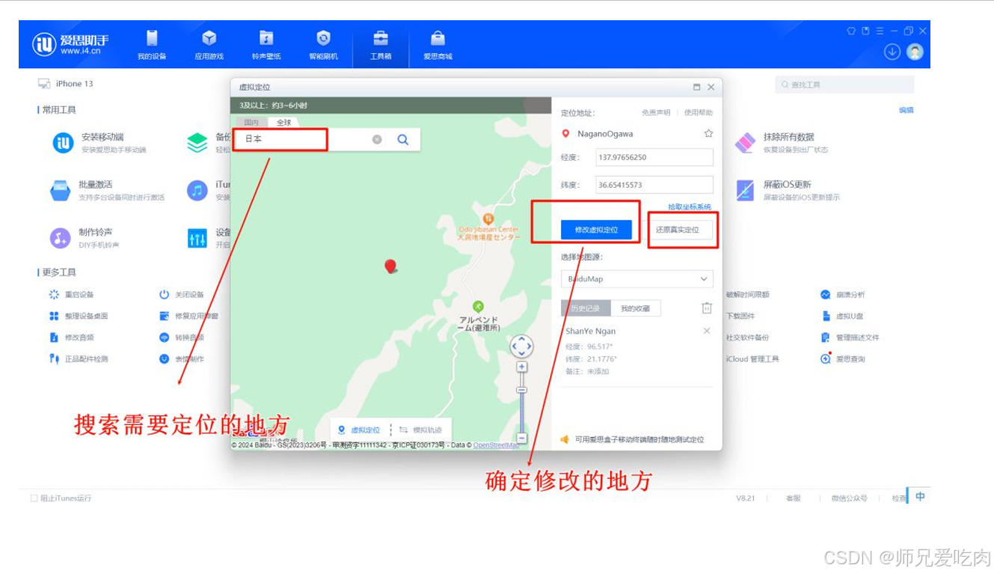
Task: Click the iCloud 管理工具 entry
Action: 752,359
